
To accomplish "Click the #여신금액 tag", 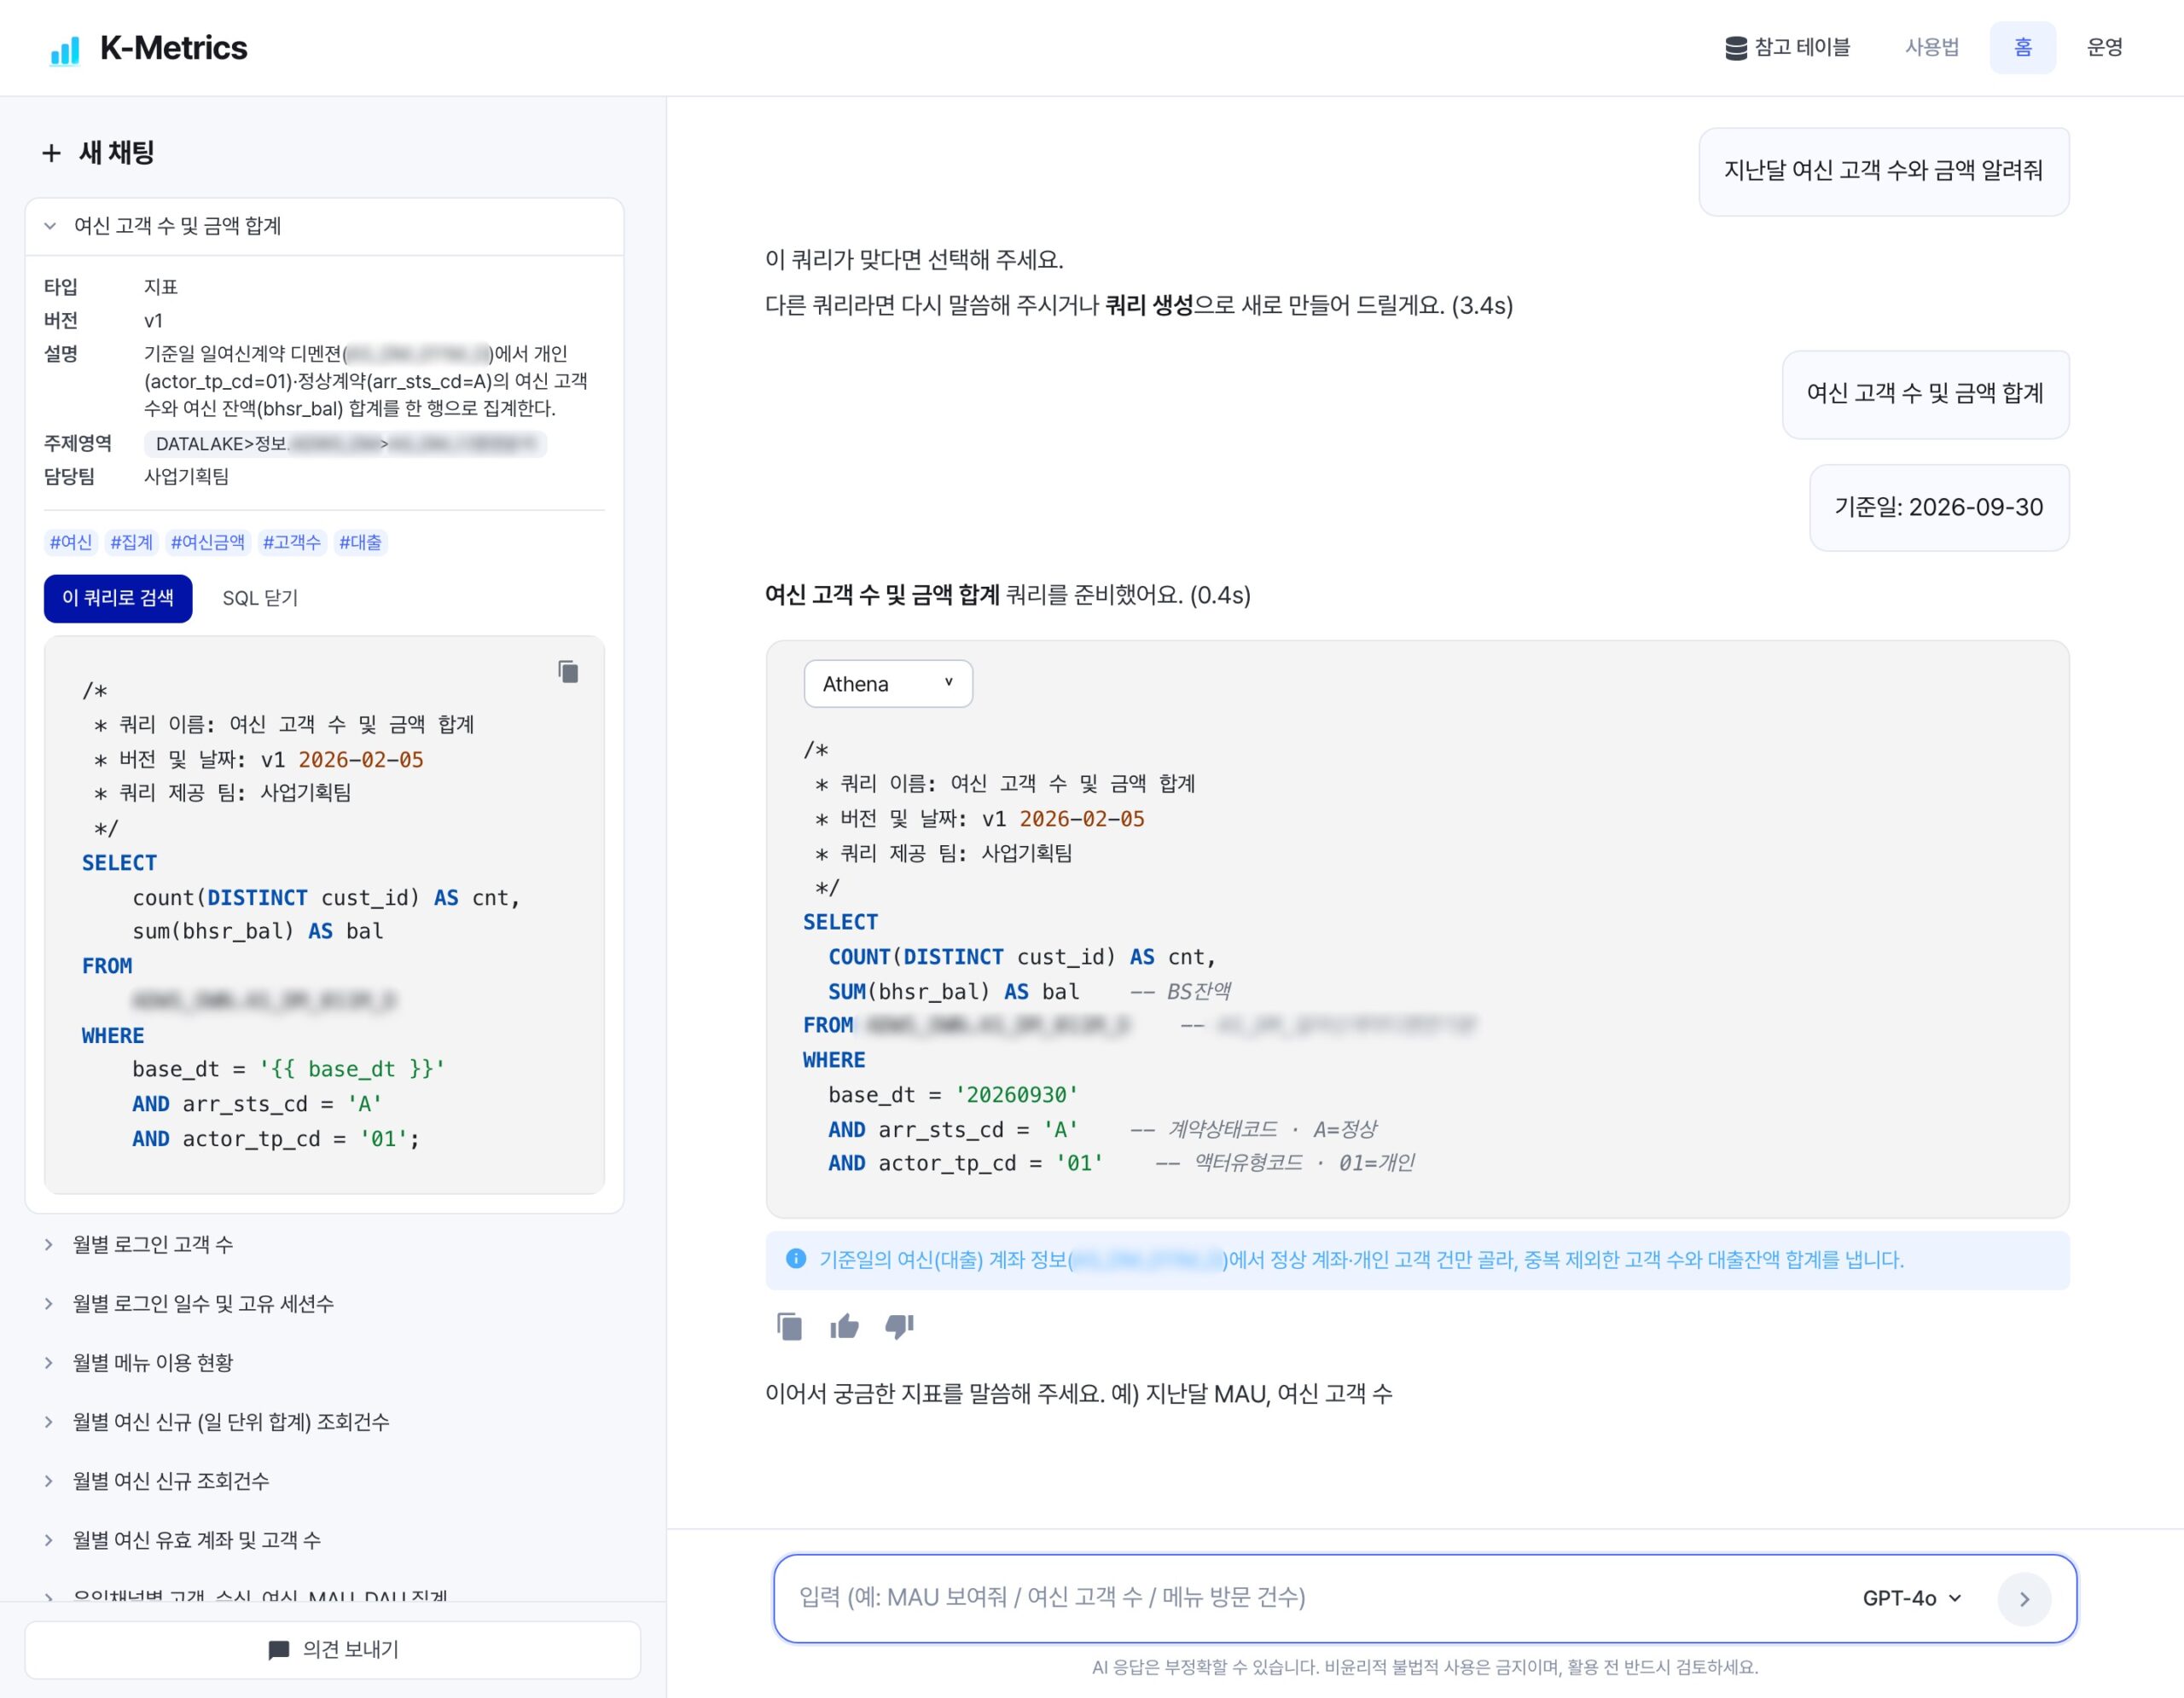I will (207, 542).
